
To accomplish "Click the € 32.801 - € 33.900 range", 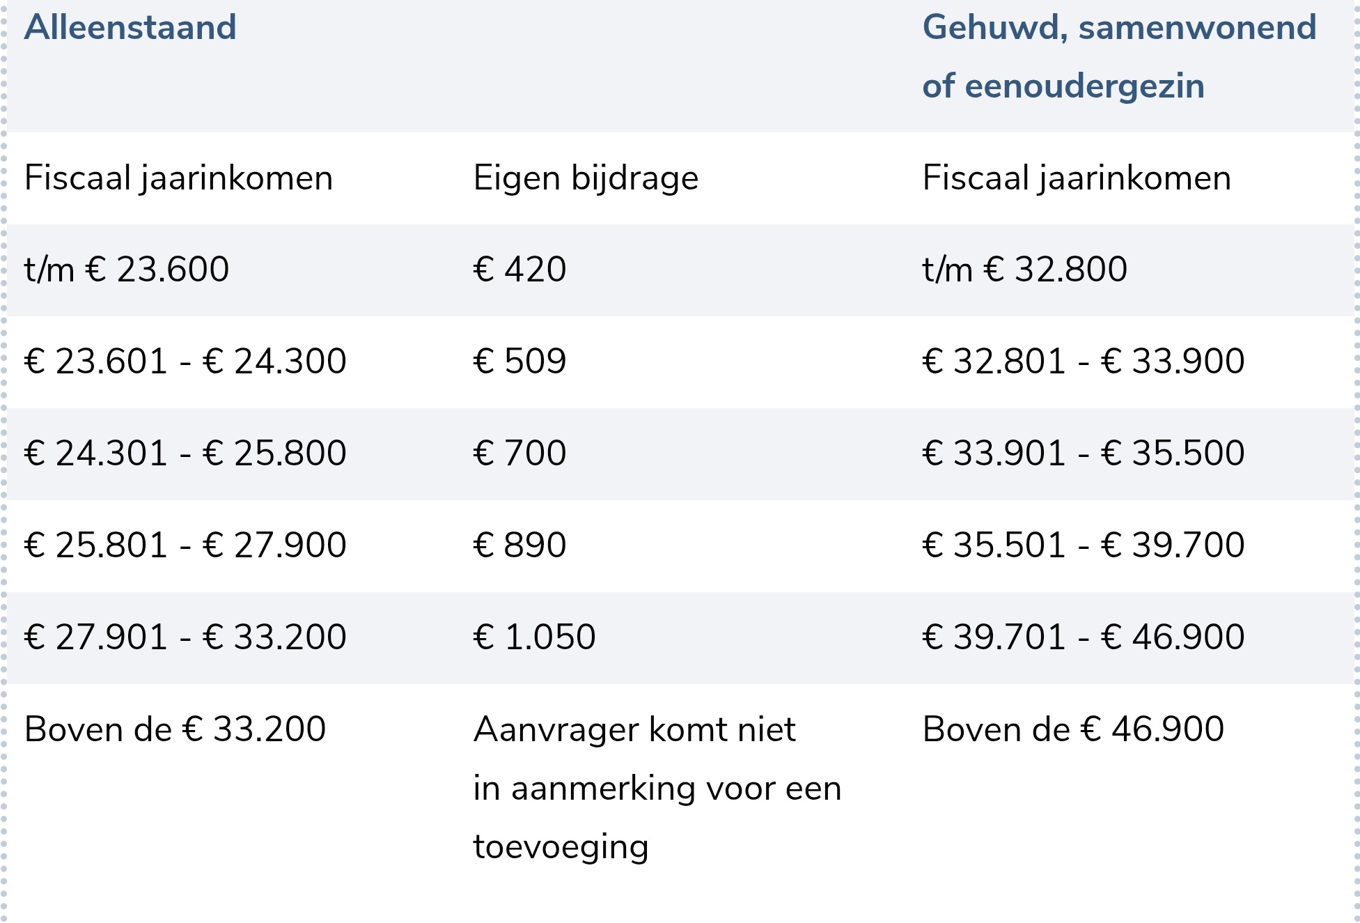I will point(1084,362).
